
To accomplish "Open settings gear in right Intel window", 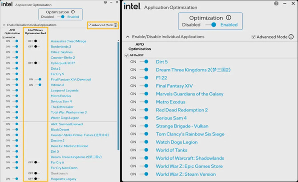I will (x=276, y=4).
